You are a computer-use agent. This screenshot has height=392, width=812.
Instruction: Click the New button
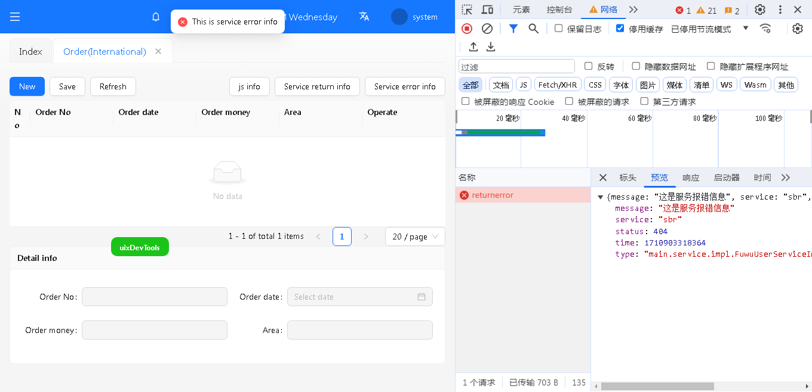[27, 86]
